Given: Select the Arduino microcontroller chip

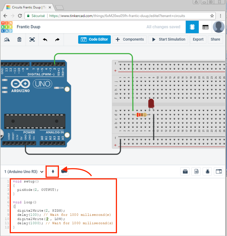Looking at the screenshot, I should tap(35, 121).
